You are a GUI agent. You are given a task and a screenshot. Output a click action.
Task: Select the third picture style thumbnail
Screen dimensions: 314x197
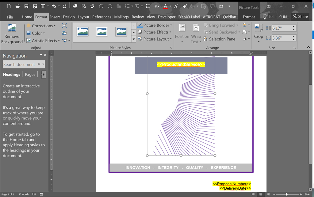click(121, 32)
